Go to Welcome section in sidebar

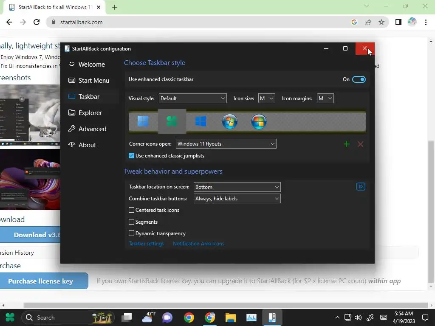tap(91, 65)
